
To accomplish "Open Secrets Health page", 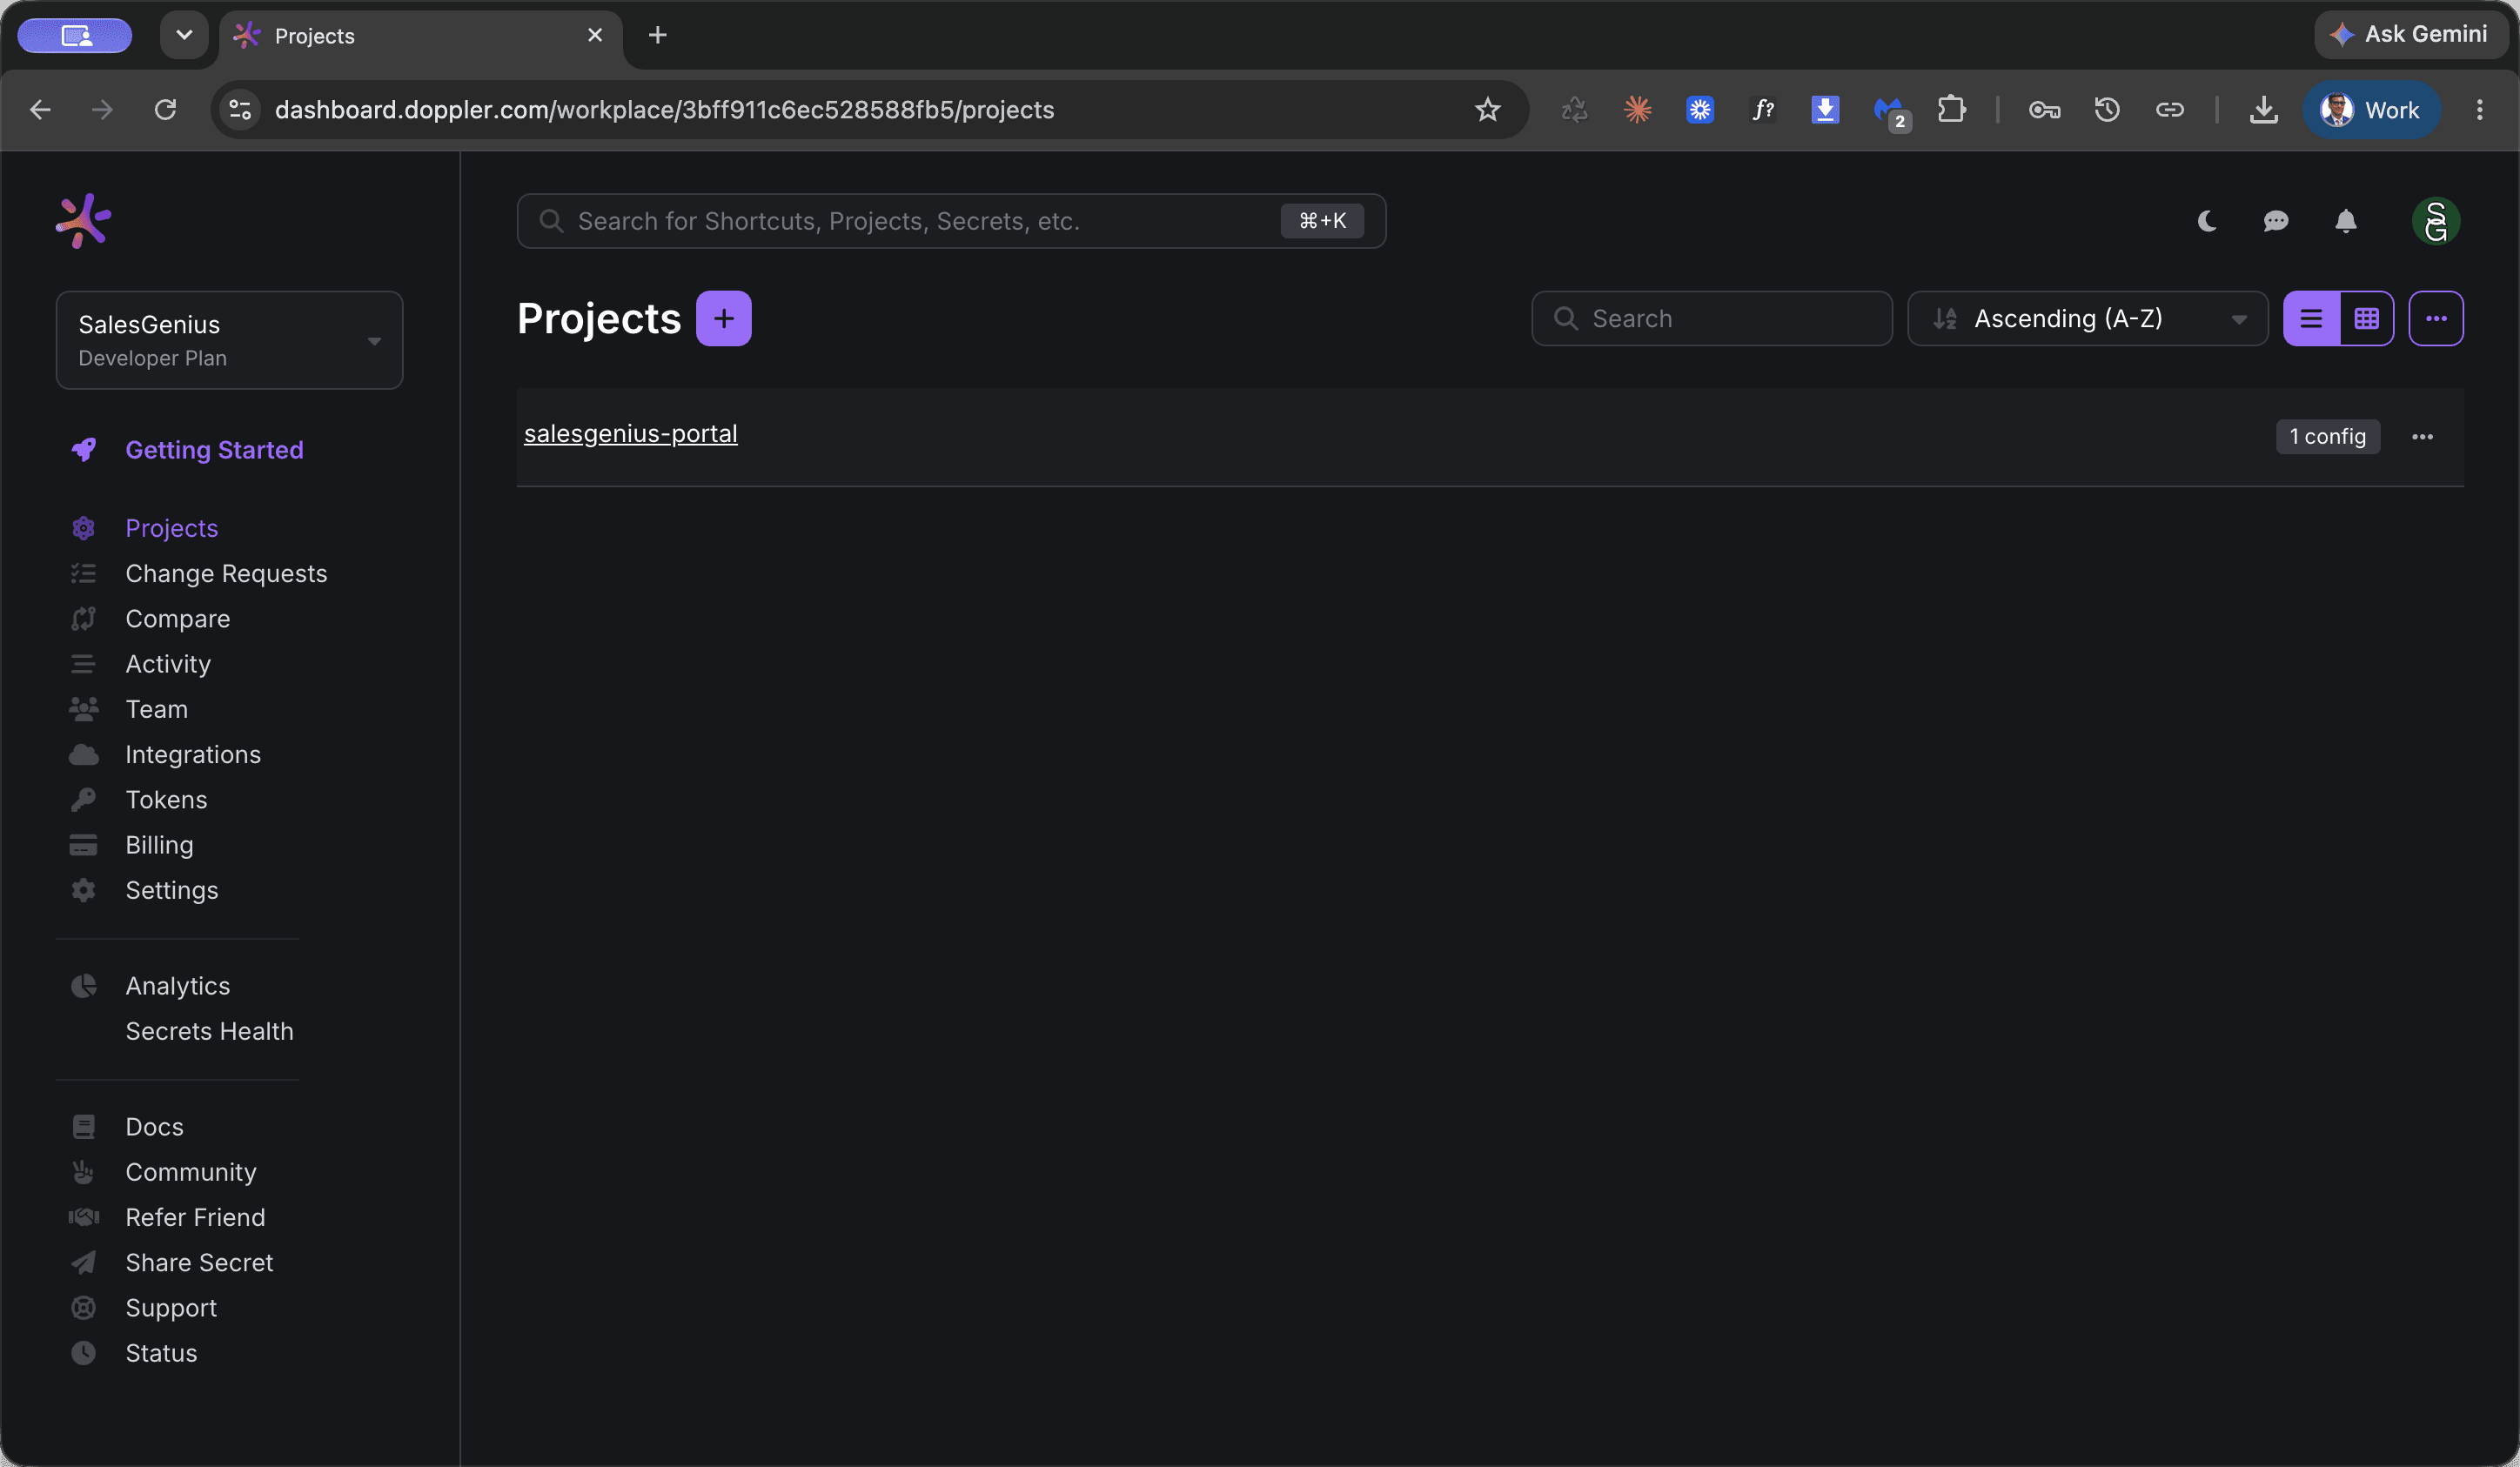I will pyautogui.click(x=209, y=1031).
